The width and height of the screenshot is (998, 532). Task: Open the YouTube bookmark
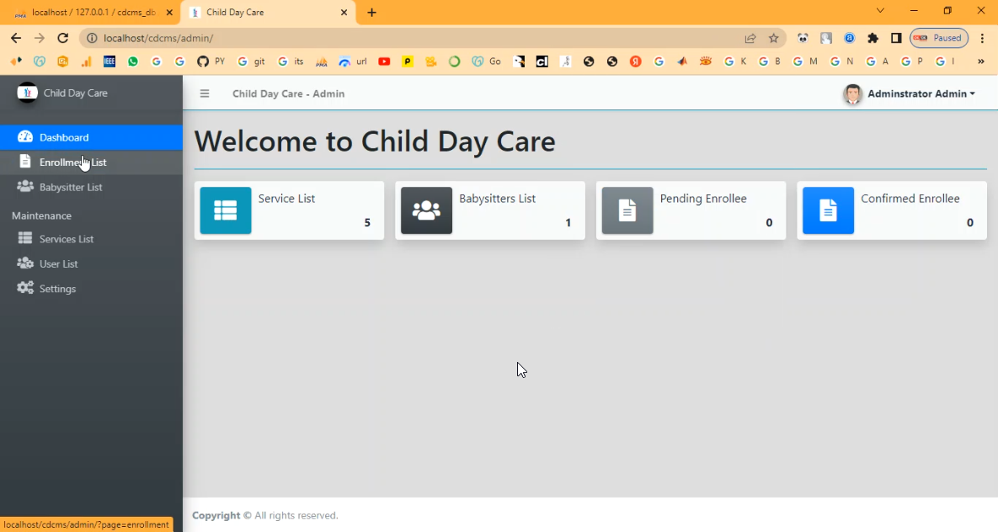pos(384,61)
